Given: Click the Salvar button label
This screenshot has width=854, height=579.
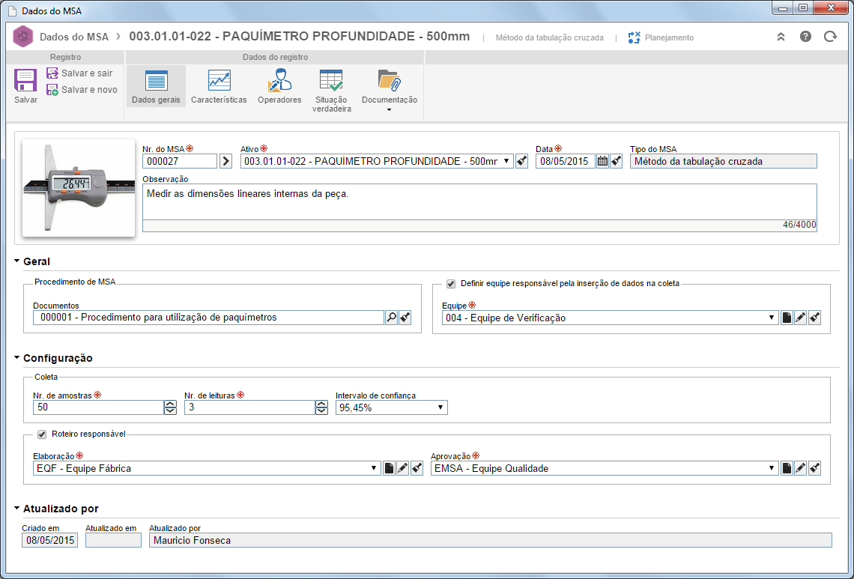Looking at the screenshot, I should point(25,100).
